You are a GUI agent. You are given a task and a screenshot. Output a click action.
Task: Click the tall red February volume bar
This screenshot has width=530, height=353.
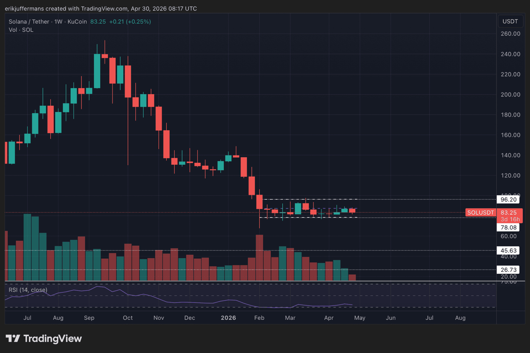coord(259,257)
